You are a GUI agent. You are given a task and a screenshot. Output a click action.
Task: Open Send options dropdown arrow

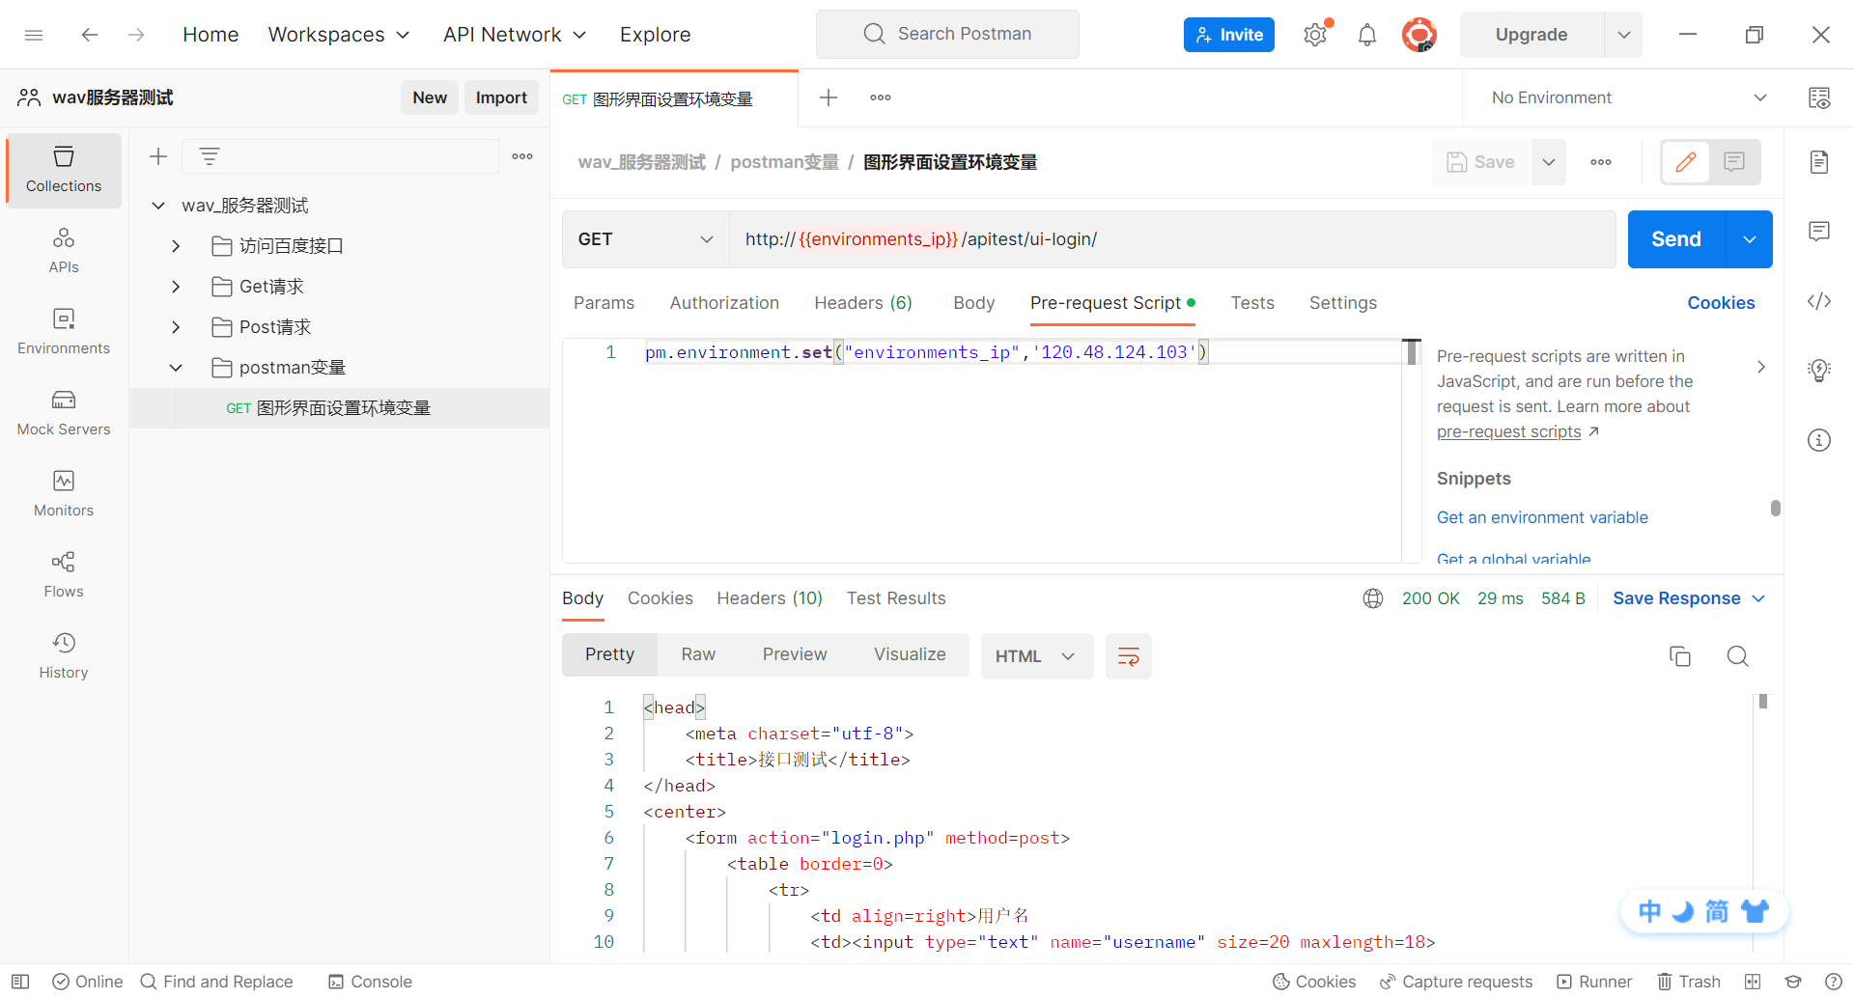(x=1750, y=239)
